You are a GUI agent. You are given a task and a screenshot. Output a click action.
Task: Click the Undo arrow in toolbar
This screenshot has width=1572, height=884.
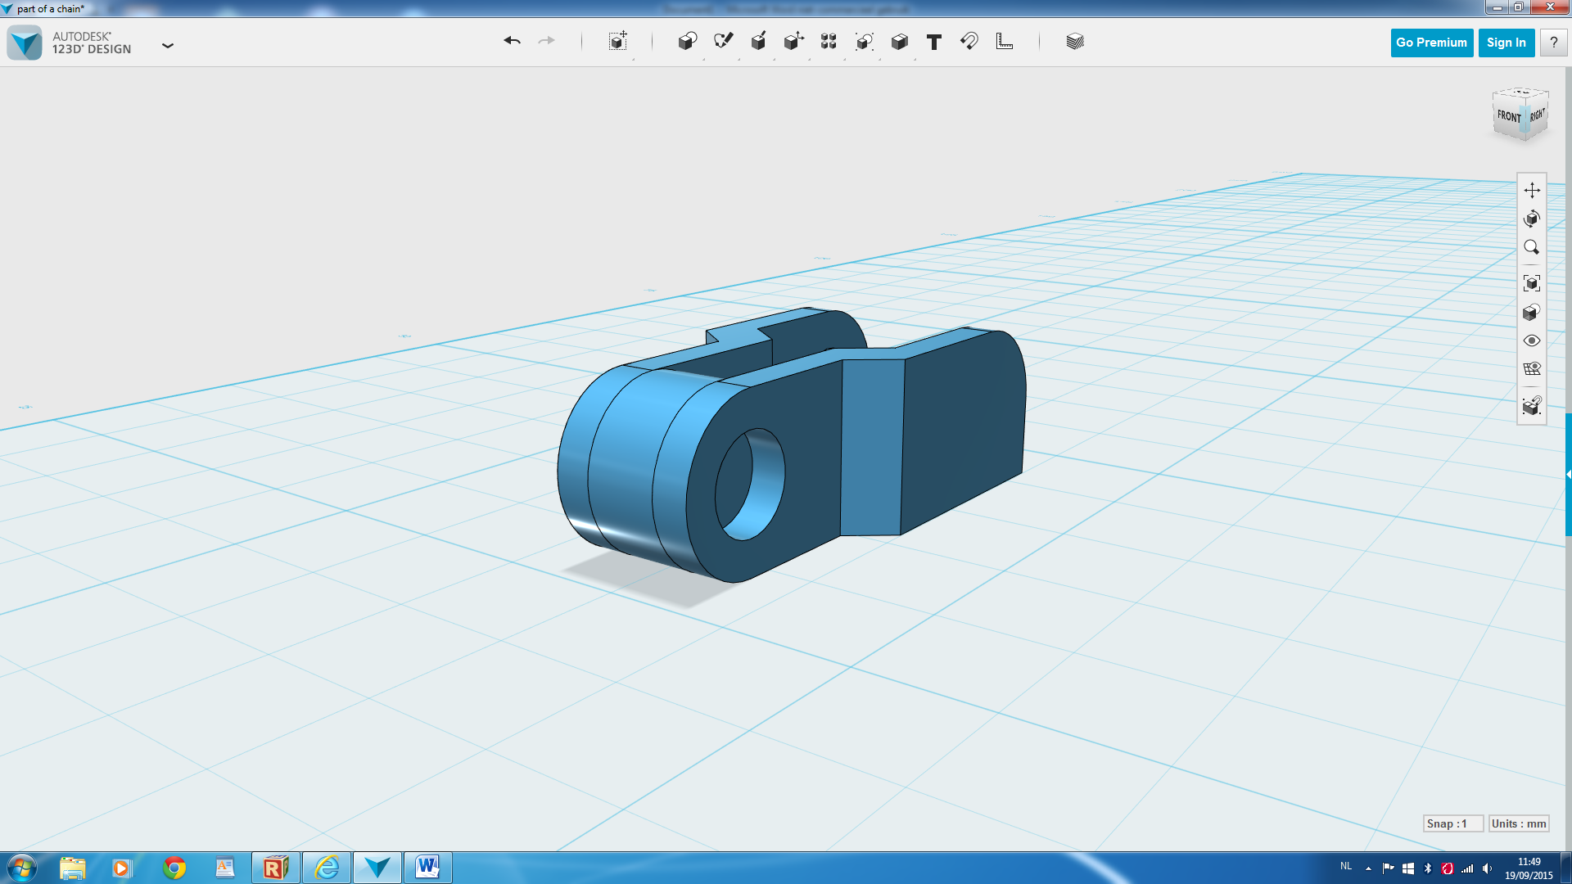513,41
